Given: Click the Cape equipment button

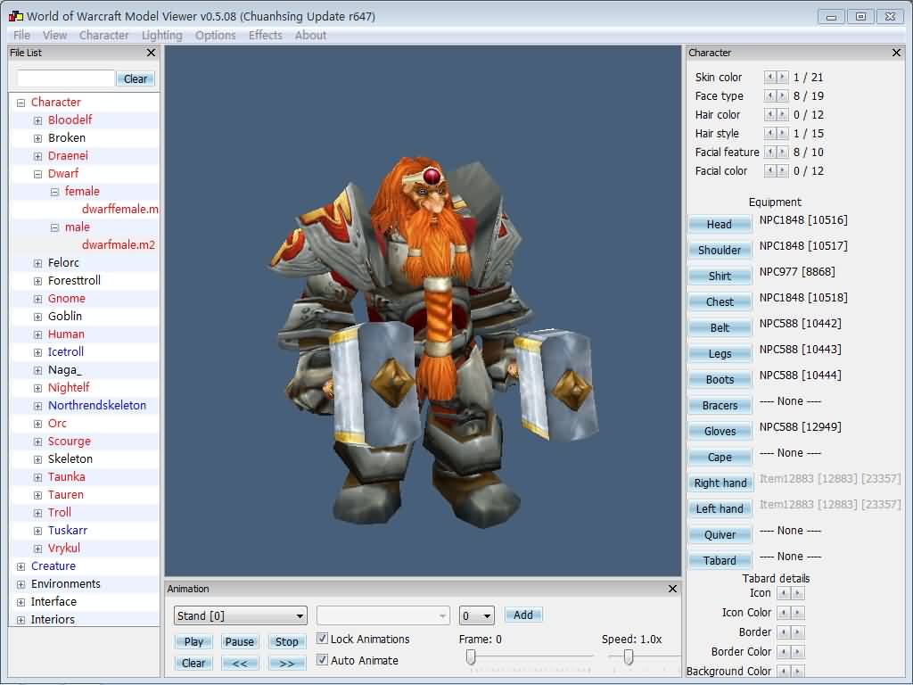Looking at the screenshot, I should (x=720, y=458).
